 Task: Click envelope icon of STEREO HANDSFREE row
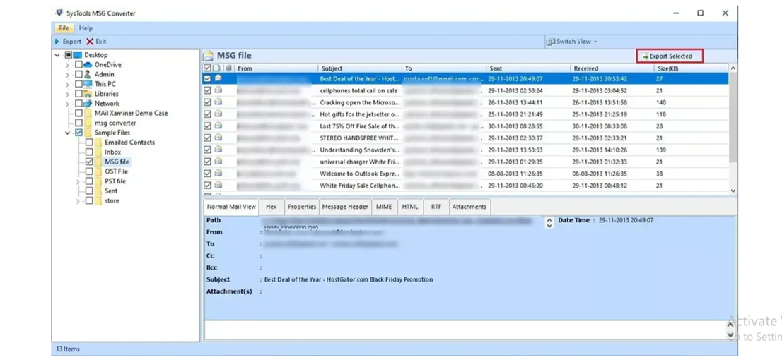(x=218, y=138)
